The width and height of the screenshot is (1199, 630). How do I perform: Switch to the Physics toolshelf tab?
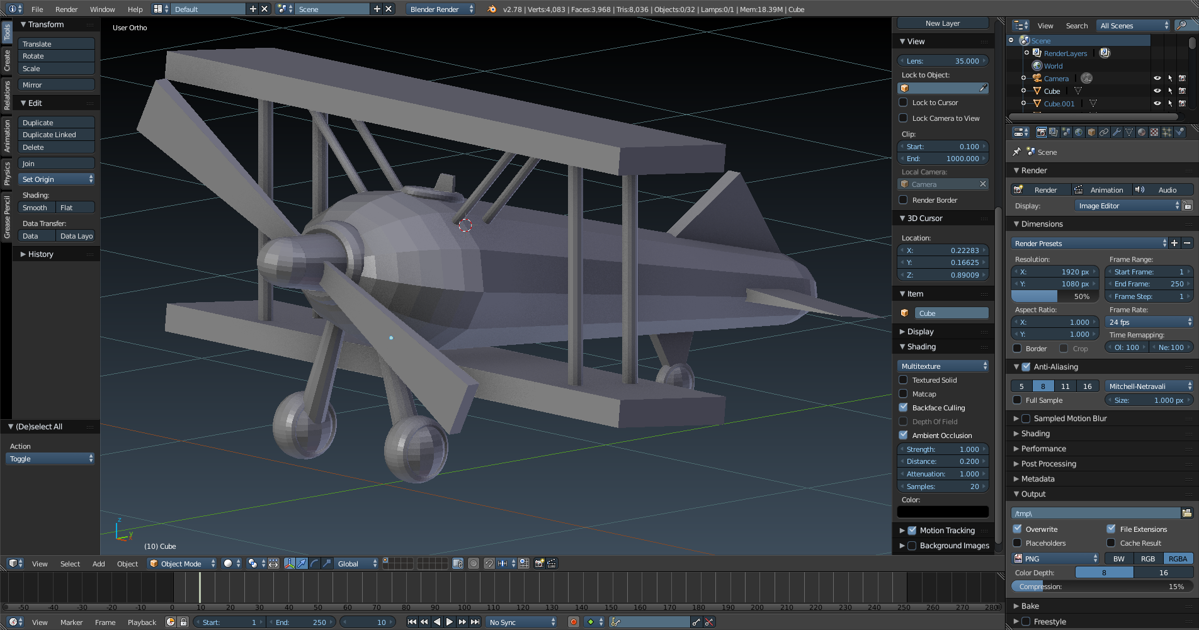coord(6,173)
